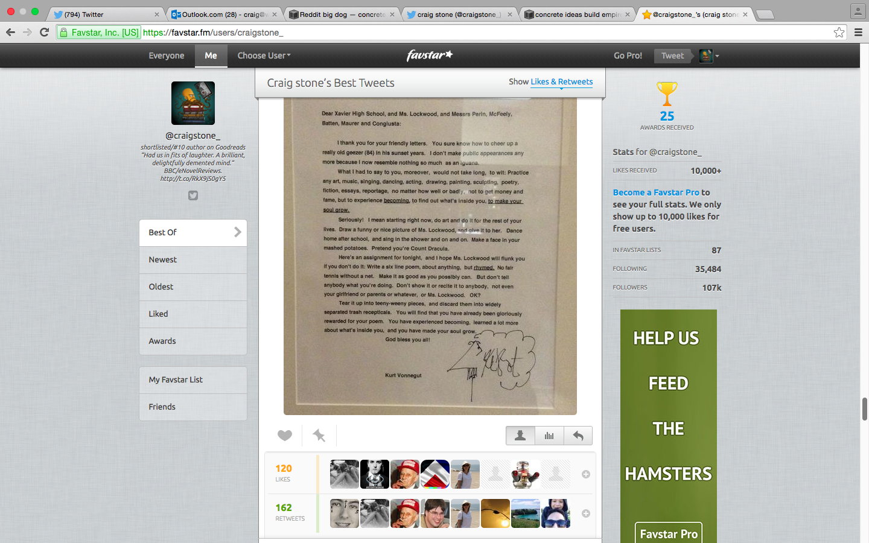Click the Twitter bird icon under the profile
Viewport: 869px width, 543px height.
pos(193,195)
